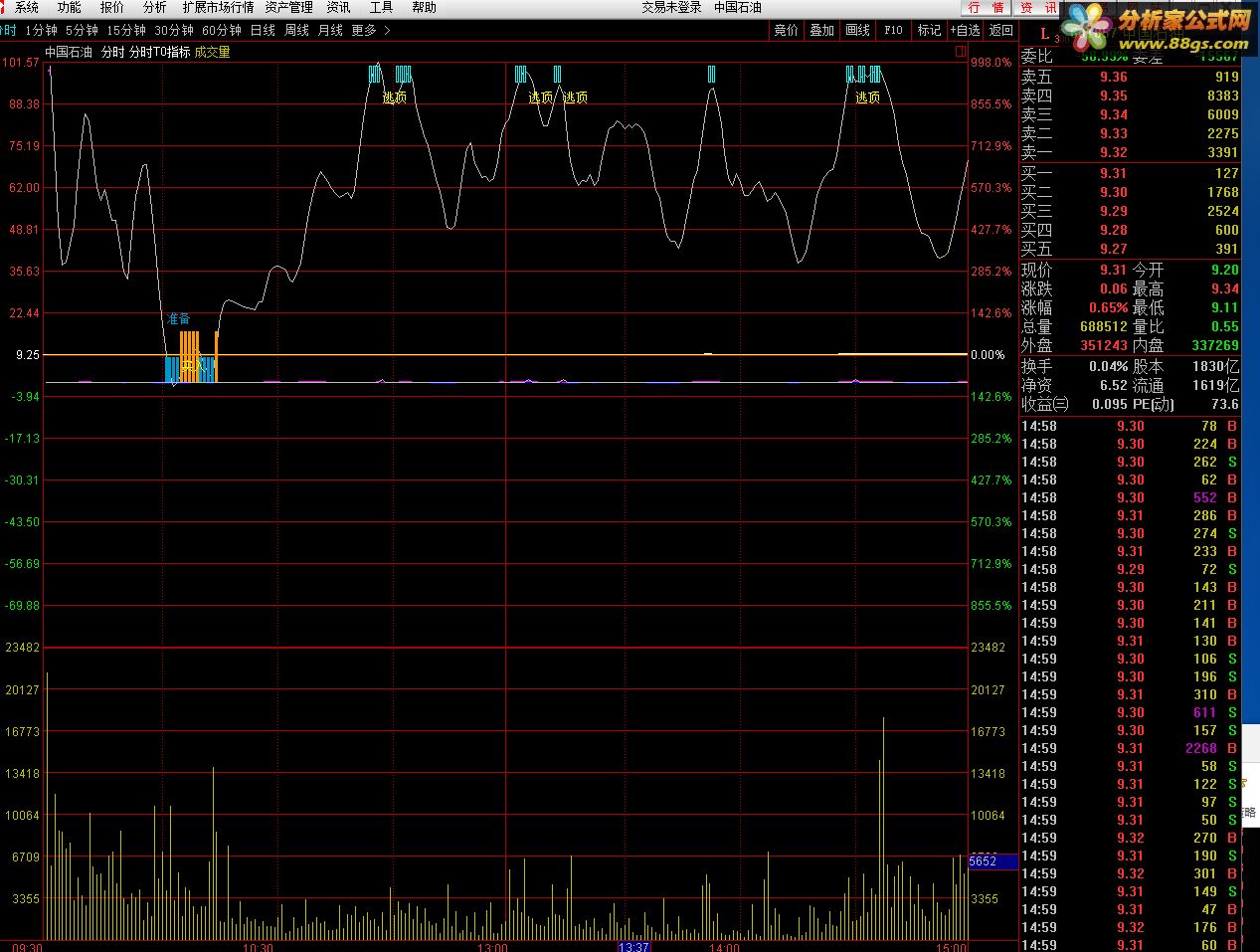The width and height of the screenshot is (1260, 952).
Task: Click the 竞价 toolbar button
Action: [x=786, y=31]
